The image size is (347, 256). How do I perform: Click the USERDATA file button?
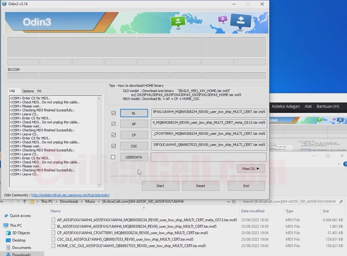(134, 157)
